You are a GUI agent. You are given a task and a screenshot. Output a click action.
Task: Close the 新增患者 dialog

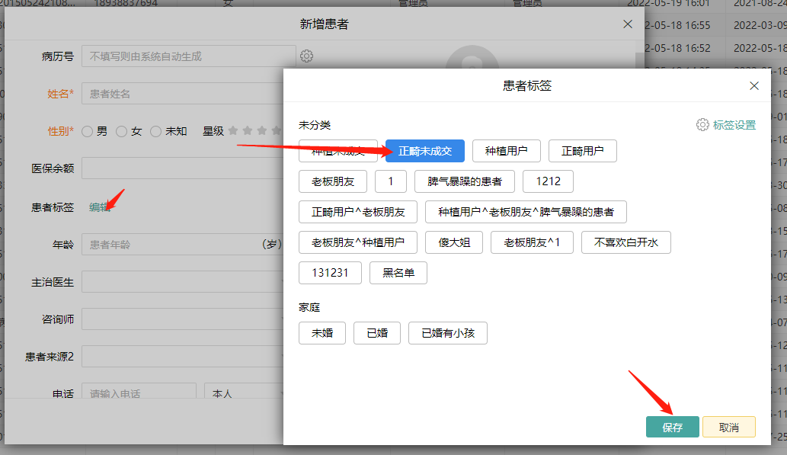(x=628, y=24)
